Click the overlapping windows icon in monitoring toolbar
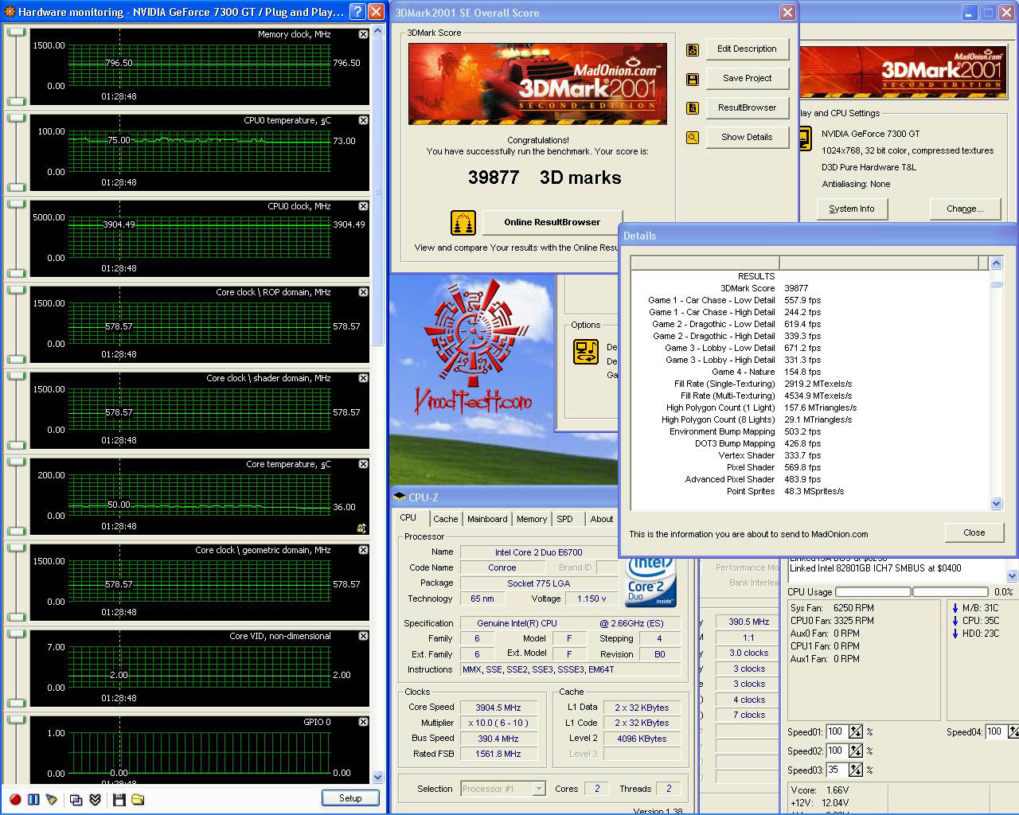Viewport: 1019px width, 815px height. 76,799
